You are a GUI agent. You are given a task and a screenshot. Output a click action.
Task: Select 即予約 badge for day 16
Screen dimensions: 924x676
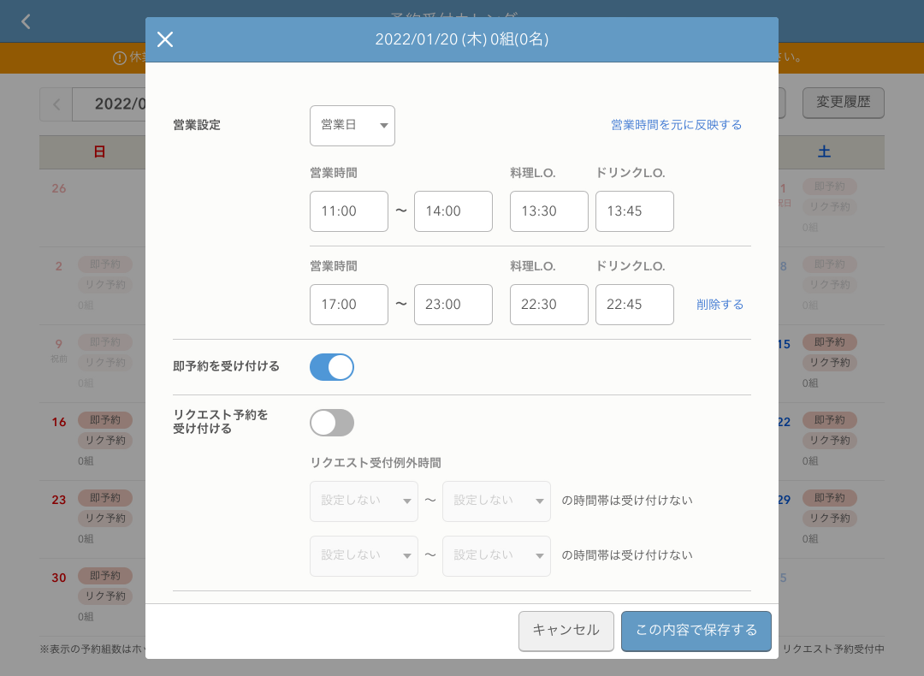[x=105, y=420]
